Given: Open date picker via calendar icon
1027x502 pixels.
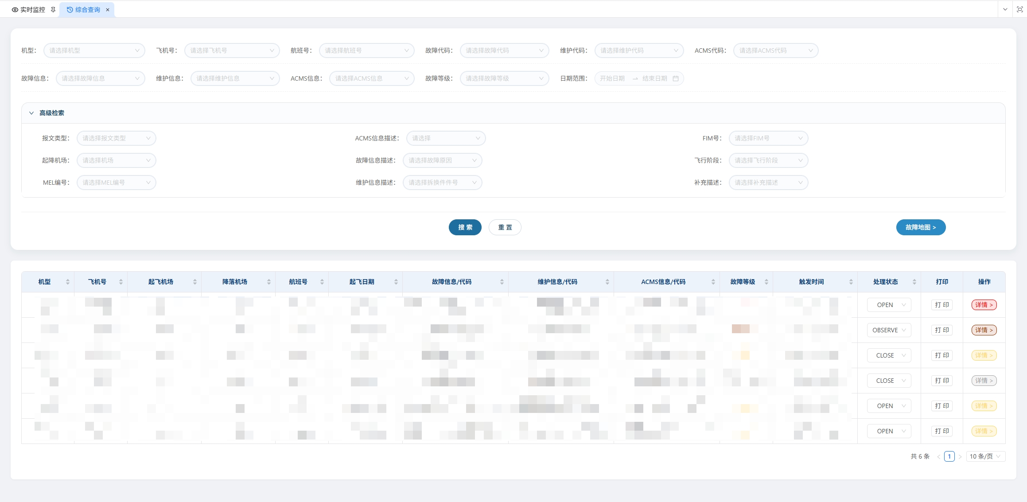Looking at the screenshot, I should pyautogui.click(x=676, y=78).
